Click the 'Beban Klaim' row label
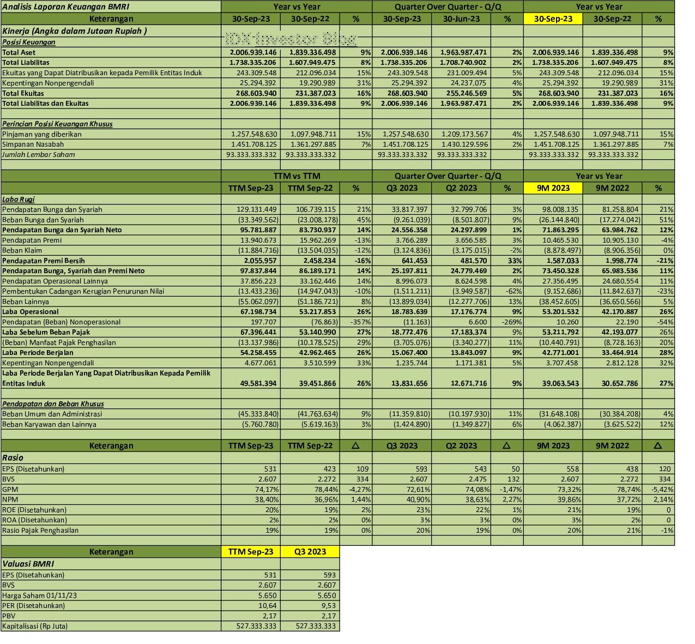 (x=22, y=250)
